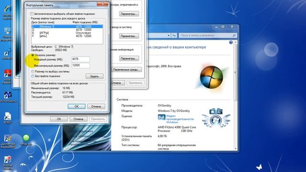This screenshot has height=172, width=306.
Task: Click Свободно value 35923 МБ
Action: [61, 50]
